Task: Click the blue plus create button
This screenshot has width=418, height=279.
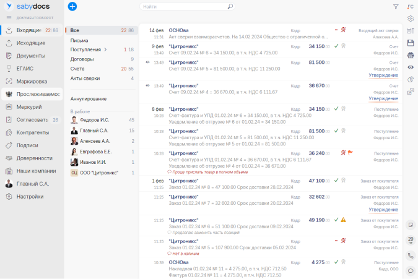Action: pos(72,6)
